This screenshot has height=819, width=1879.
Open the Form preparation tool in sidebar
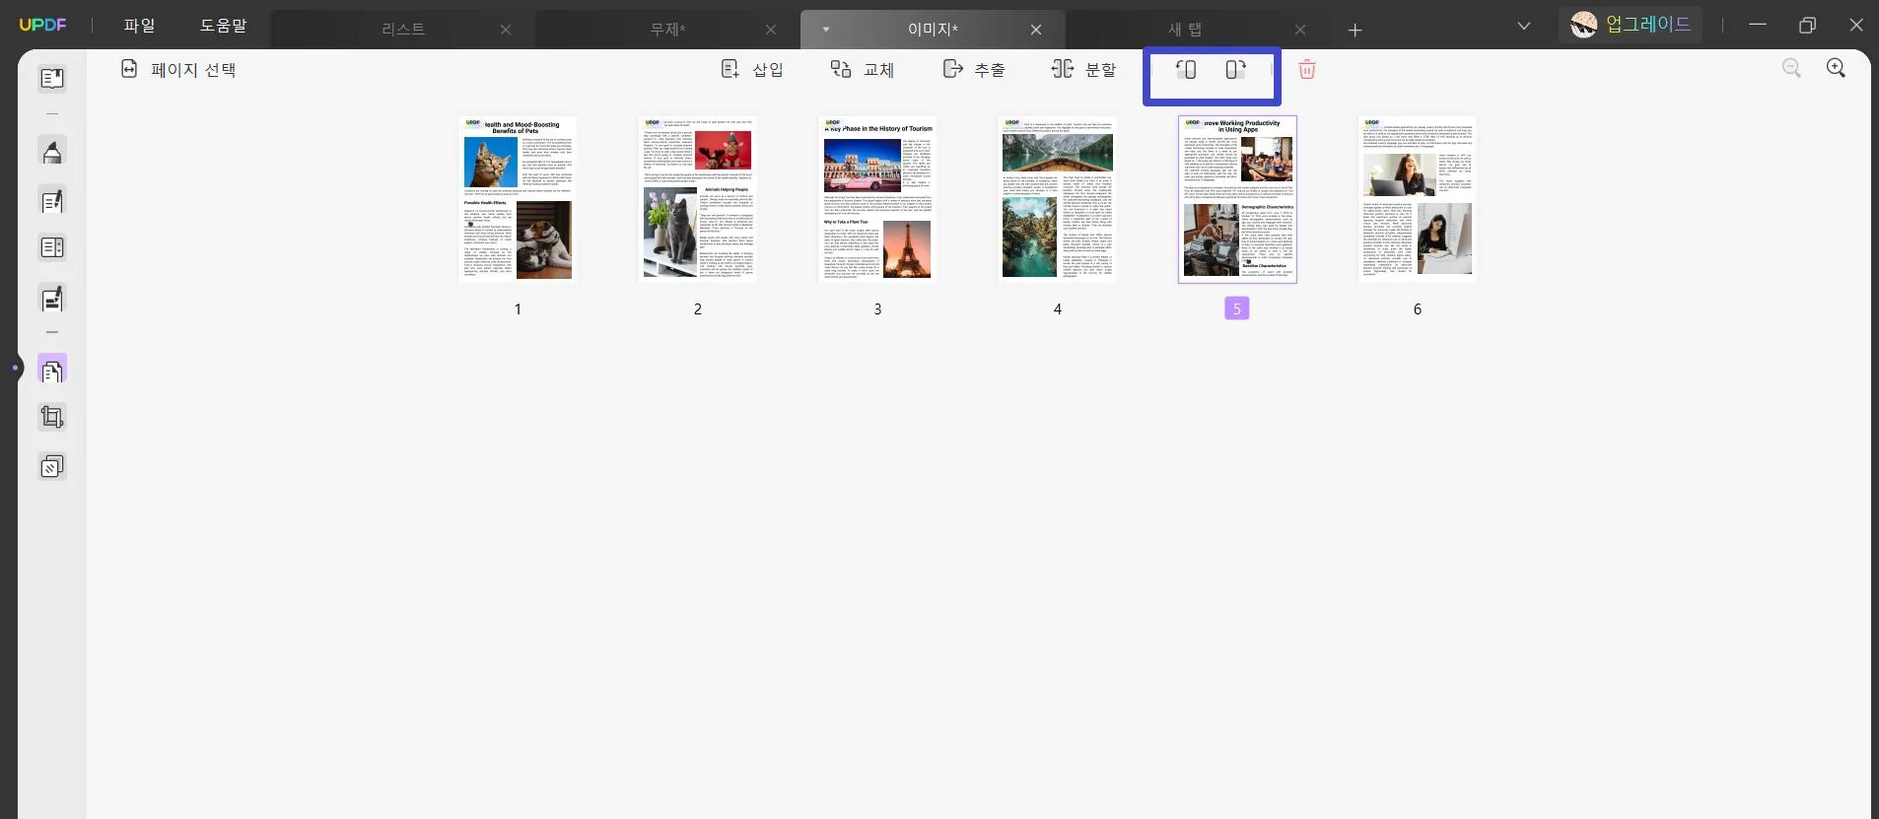[x=52, y=247]
